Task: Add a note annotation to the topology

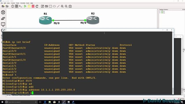Action: (x=42, y=6)
